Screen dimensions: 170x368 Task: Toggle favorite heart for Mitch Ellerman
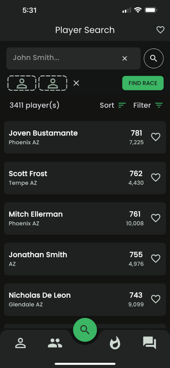click(x=156, y=218)
